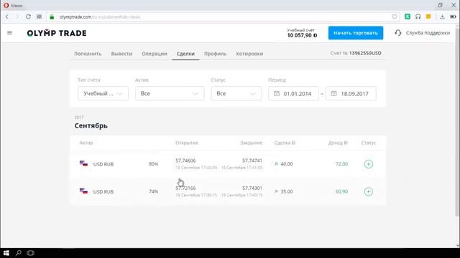460x258 pixels.
Task: Open the hamburger side menu
Action: [9, 33]
